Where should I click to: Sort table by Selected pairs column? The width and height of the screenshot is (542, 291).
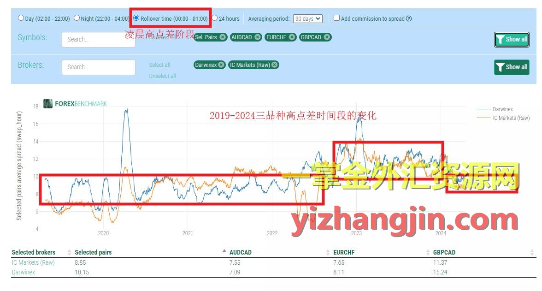click(93, 252)
